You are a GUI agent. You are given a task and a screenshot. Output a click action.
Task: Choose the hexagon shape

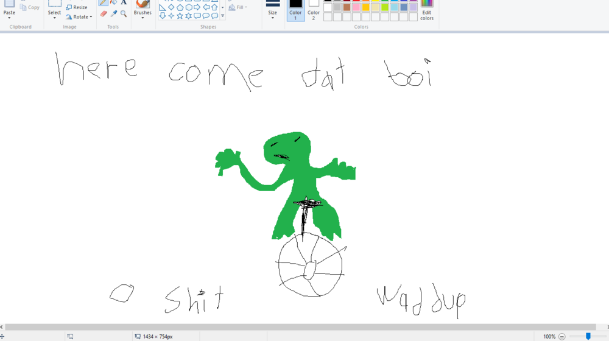point(188,7)
